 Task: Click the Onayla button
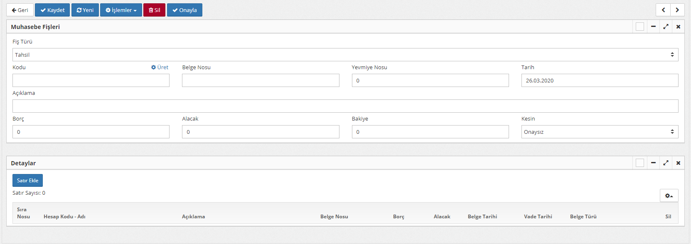pyautogui.click(x=184, y=10)
